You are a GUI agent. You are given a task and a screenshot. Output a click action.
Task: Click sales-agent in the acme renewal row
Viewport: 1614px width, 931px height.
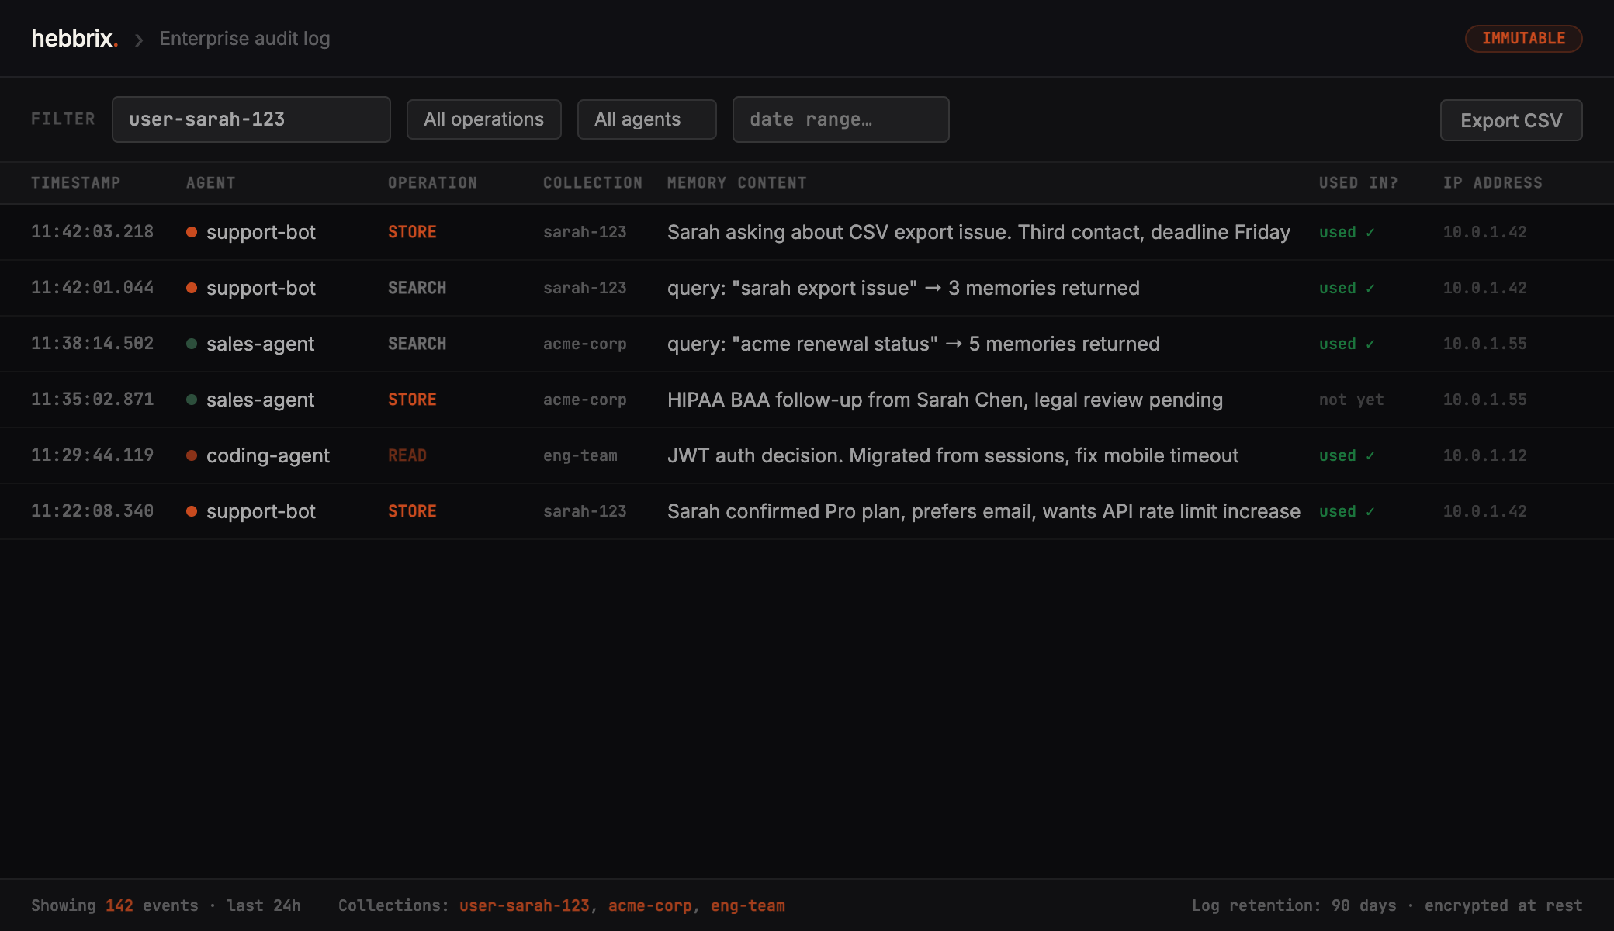[x=260, y=344]
